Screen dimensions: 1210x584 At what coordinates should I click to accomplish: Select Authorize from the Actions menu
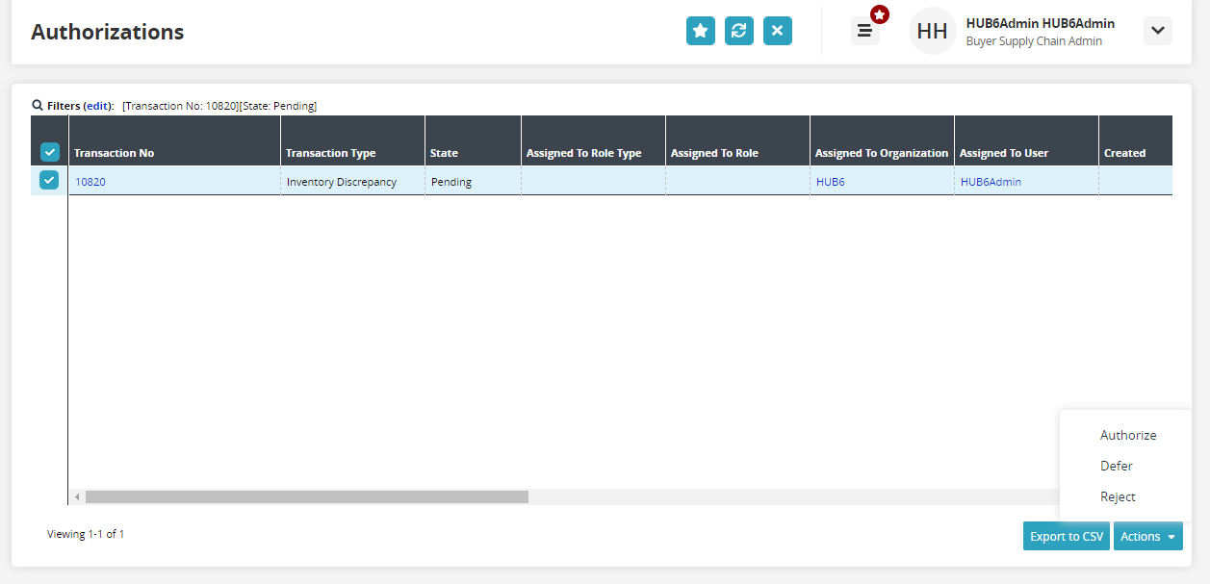[x=1127, y=435]
